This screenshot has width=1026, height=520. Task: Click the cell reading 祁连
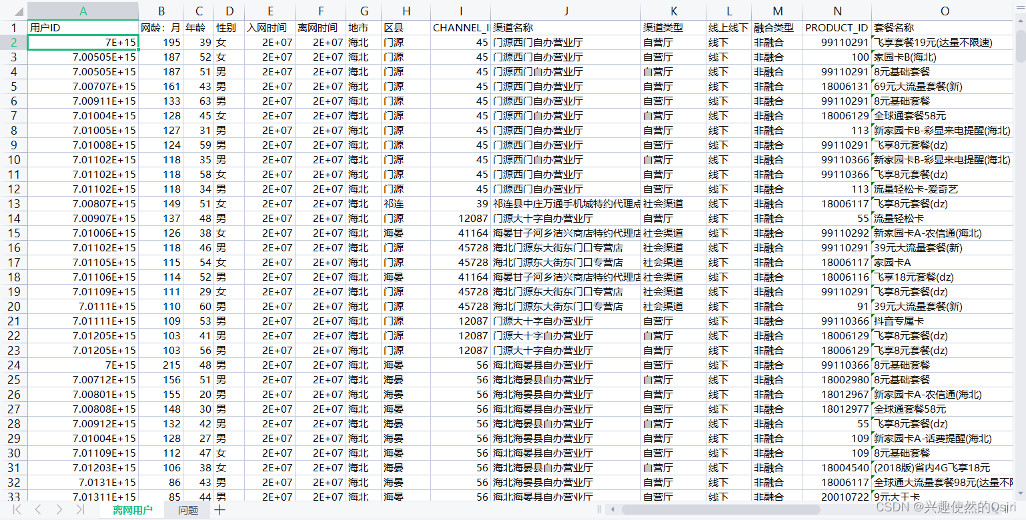pyautogui.click(x=406, y=204)
